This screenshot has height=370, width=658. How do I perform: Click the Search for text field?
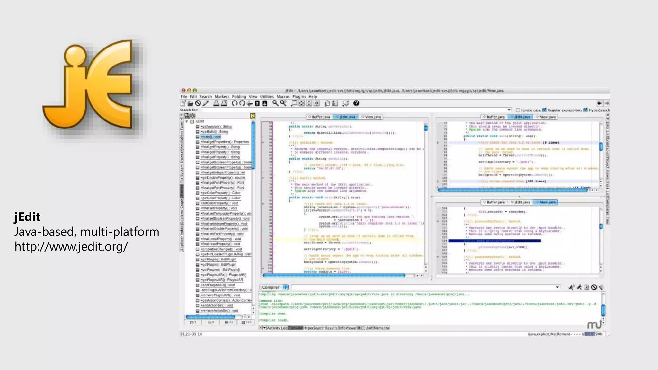[x=353, y=110]
